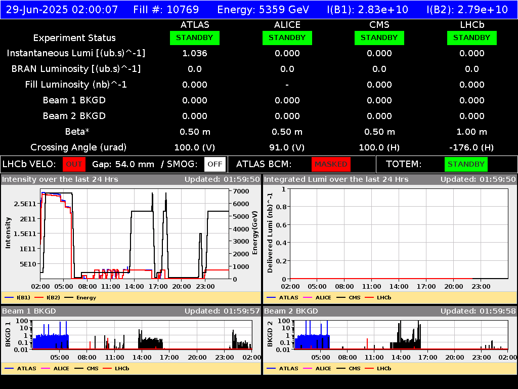Viewport: 518px width, 389px height.
Task: Click the 'Fill Luminosity (nb)^-1' row label
Action: 76,85
